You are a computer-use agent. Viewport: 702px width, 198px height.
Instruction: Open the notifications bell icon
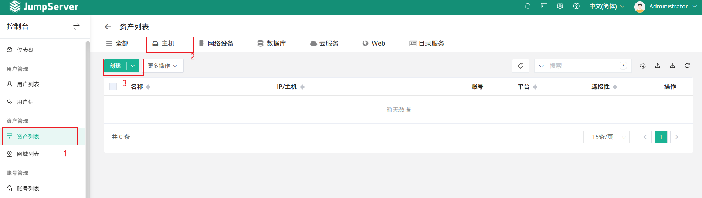tap(528, 6)
